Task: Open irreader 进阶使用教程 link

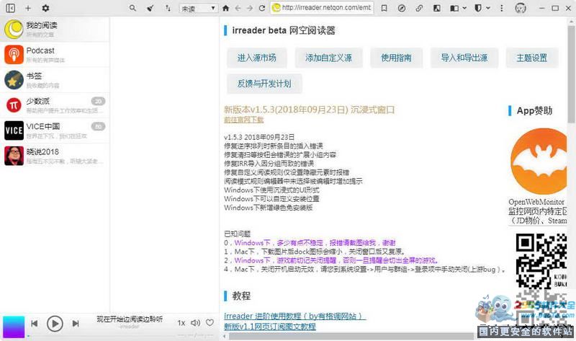Action: point(294,316)
